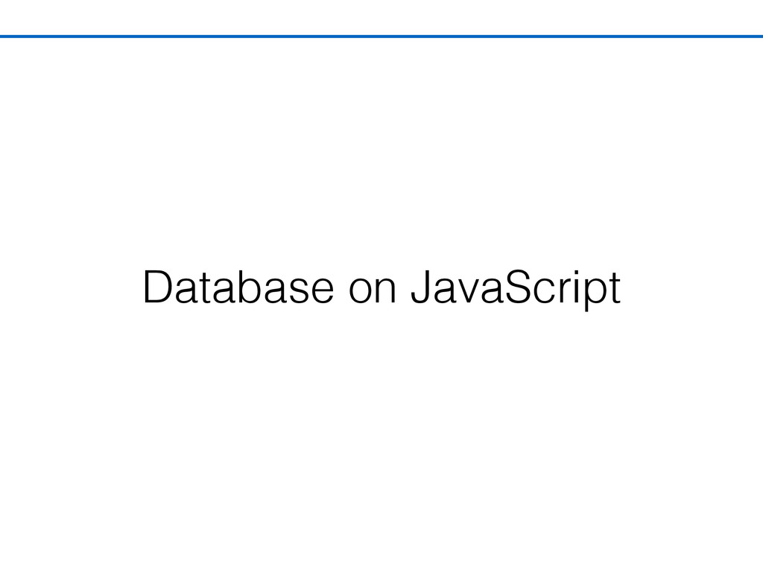The width and height of the screenshot is (763, 572).
Task: Select the blue horizontal line at top
Action: pyautogui.click(x=381, y=36)
